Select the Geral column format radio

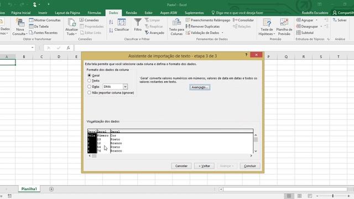point(89,75)
